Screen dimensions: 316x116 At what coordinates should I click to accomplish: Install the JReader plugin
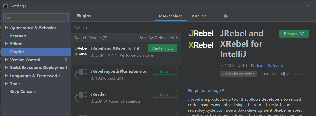(x=165, y=94)
